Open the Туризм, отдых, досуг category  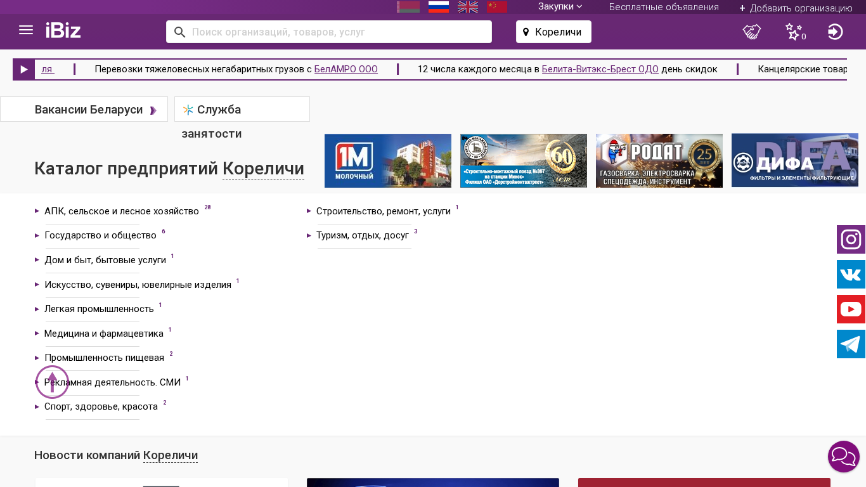pyautogui.click(x=362, y=235)
